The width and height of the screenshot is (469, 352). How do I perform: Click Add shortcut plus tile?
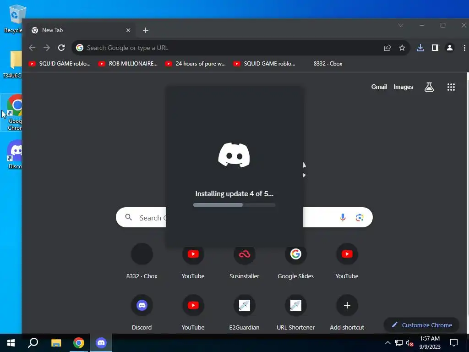[x=347, y=313]
